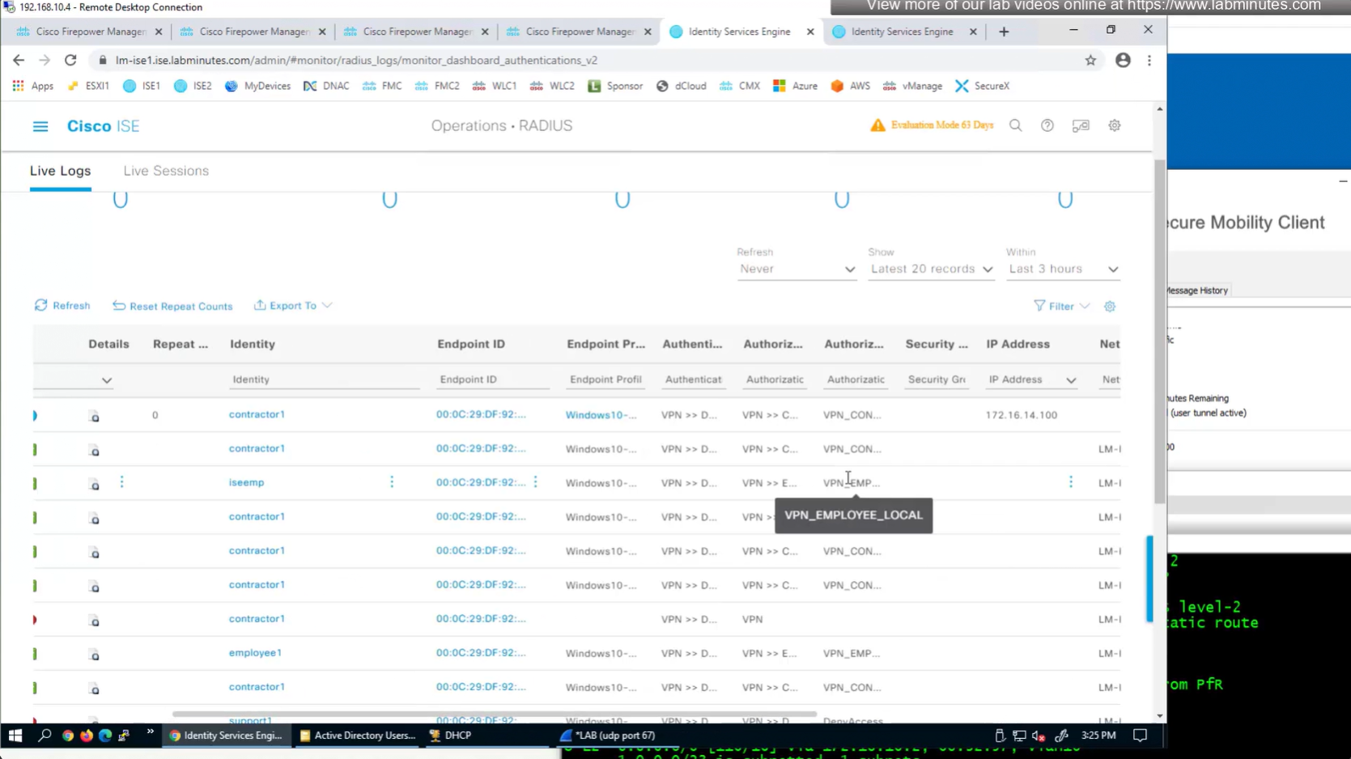Open the Export To dropdown

tap(293, 306)
